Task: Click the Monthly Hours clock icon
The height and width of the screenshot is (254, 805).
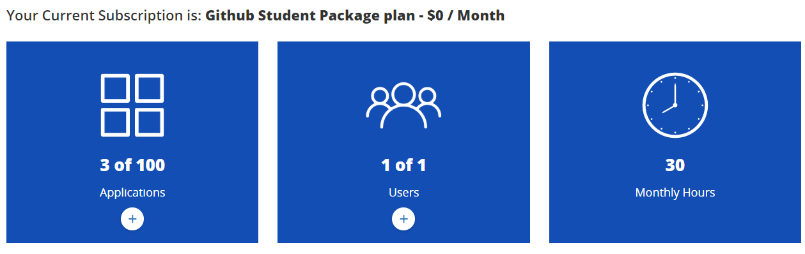Action: (x=675, y=105)
